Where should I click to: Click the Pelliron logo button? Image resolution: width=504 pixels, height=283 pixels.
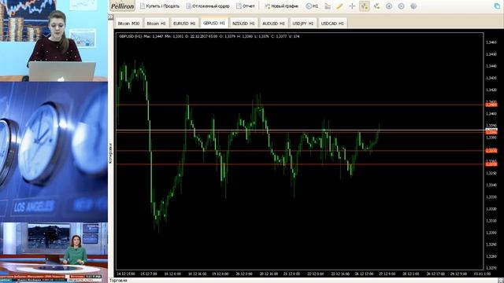pos(122,6)
